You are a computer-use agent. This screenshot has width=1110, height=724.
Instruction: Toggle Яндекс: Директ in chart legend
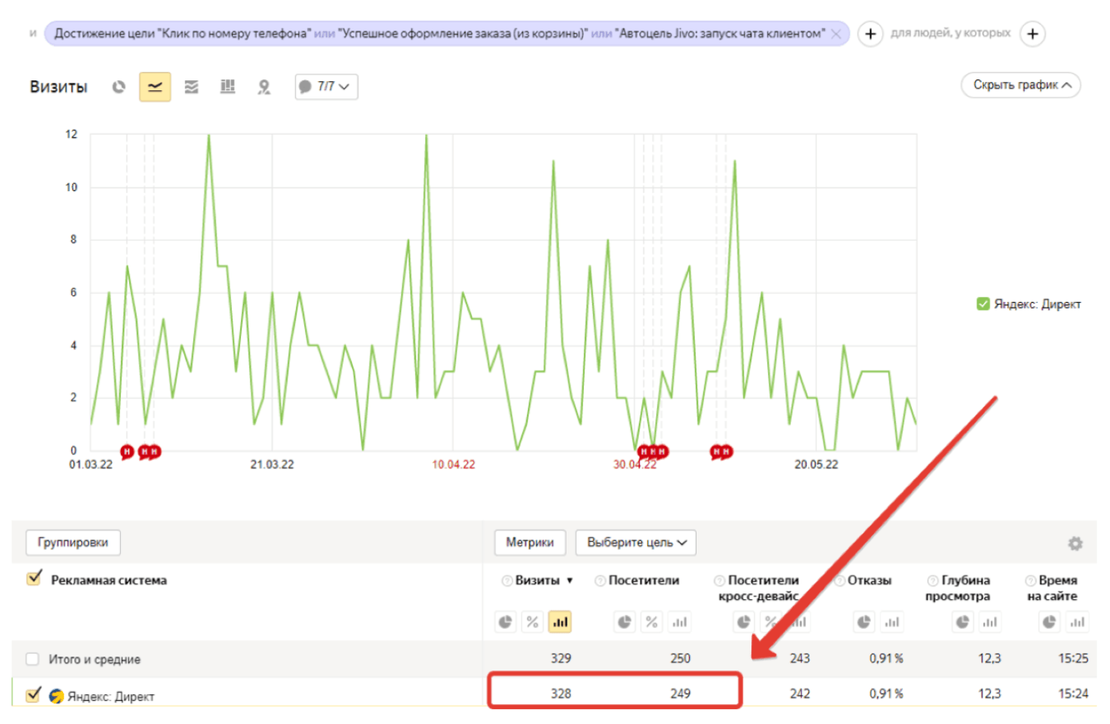pyautogui.click(x=984, y=304)
